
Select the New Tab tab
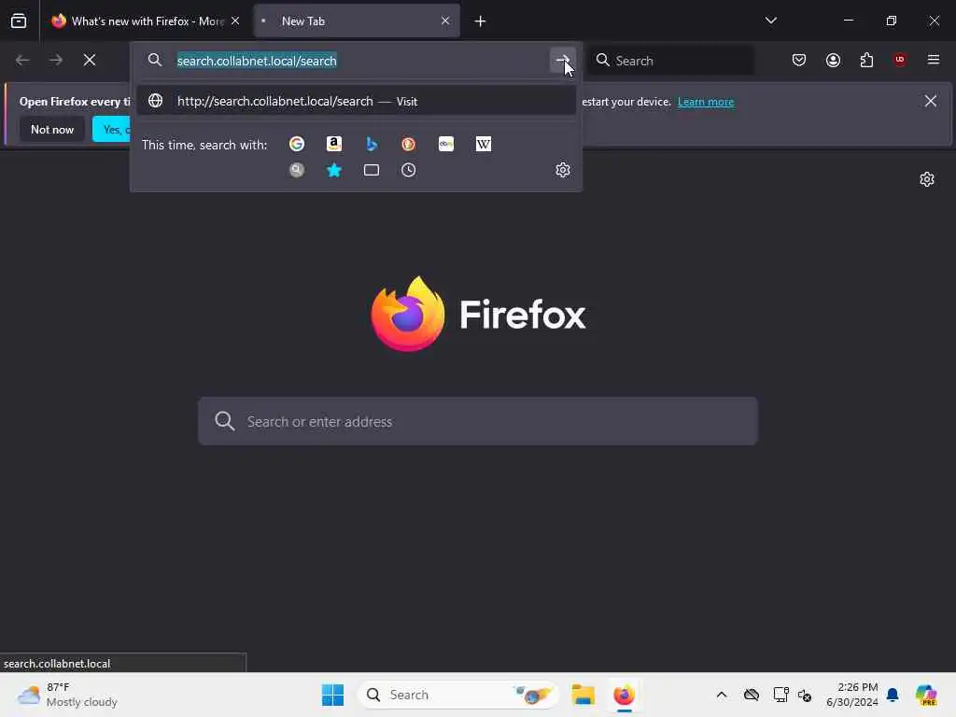[x=358, y=21]
